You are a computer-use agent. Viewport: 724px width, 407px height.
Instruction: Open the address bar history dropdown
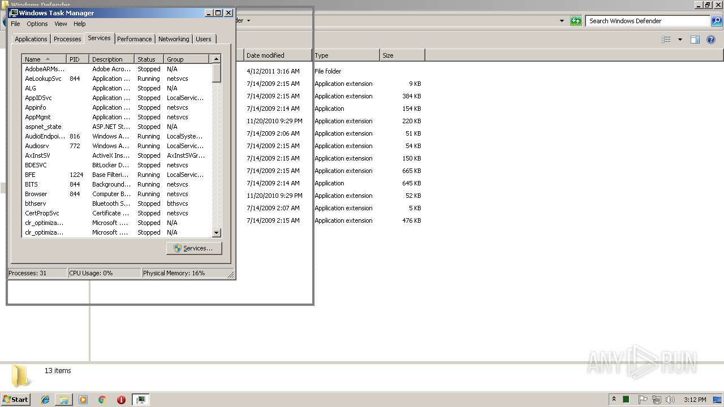tap(562, 21)
